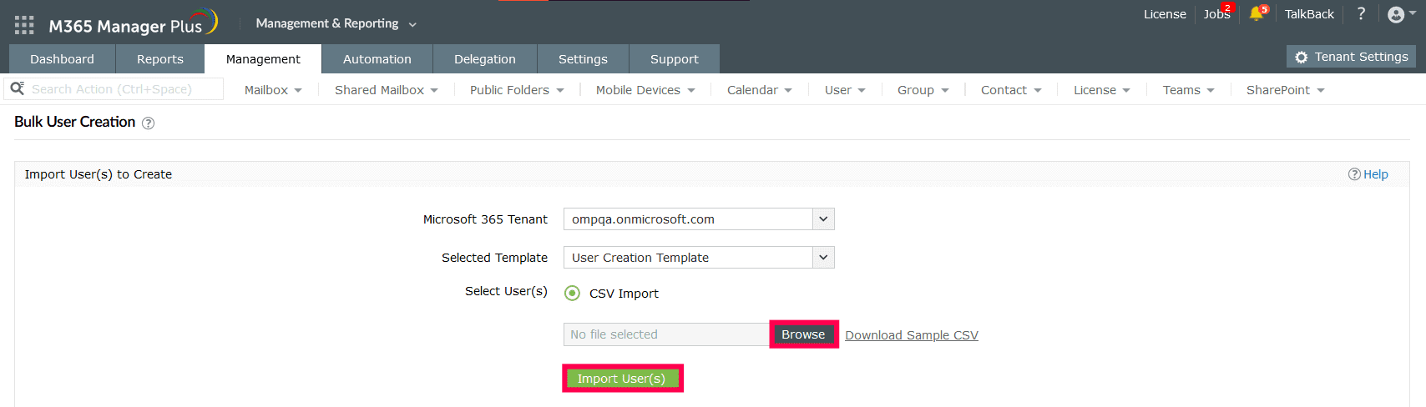Click the Import User(s) button
This screenshot has height=407, width=1426.
tap(622, 379)
